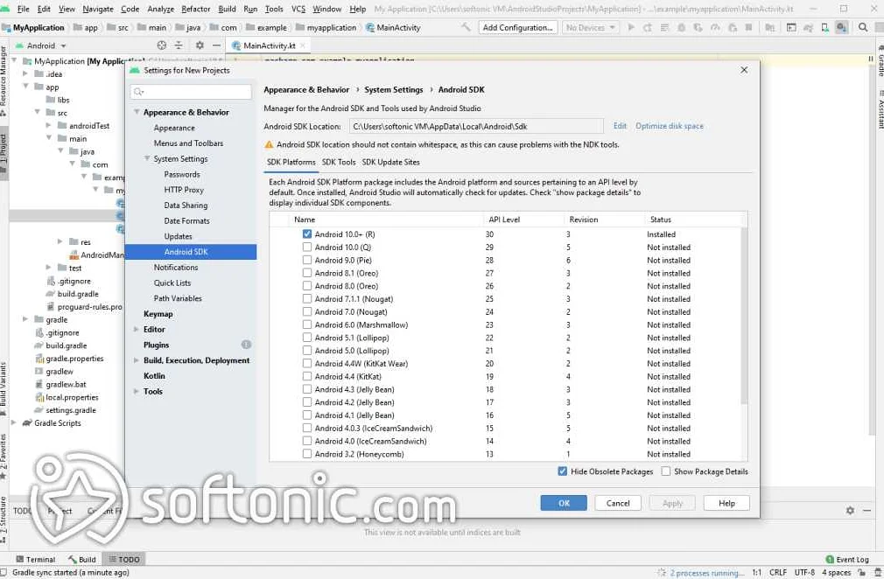Image resolution: width=884 pixels, height=579 pixels.
Task: Click Sync Project with Gradle Files icon
Action: (x=809, y=27)
